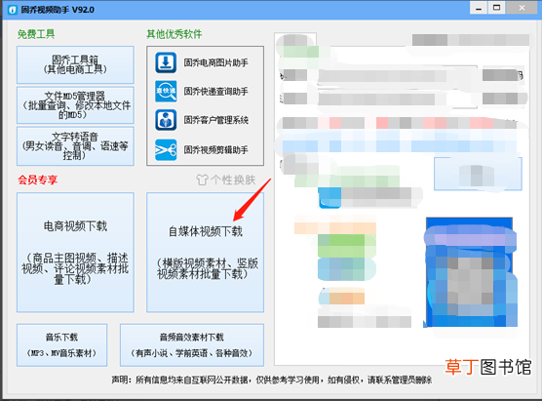
Task: Click the 会员专享 section heading
Action: [38, 180]
